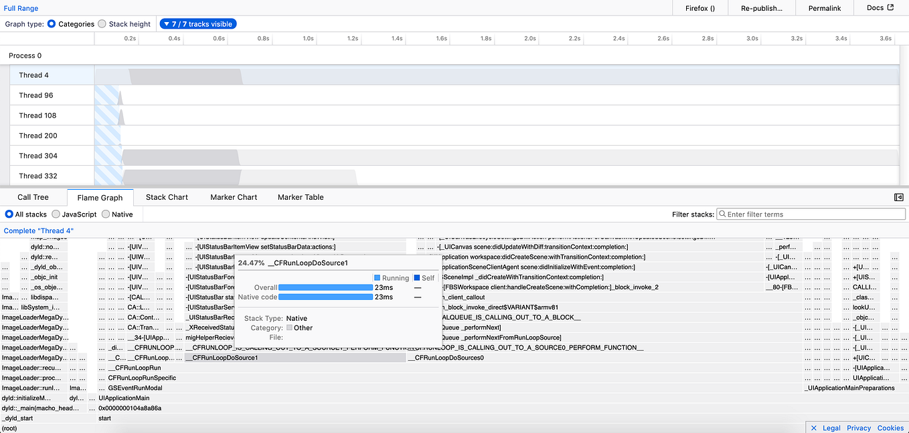Image resolution: width=909 pixels, height=433 pixels.
Task: Click the Full Range link
Action: point(21,8)
